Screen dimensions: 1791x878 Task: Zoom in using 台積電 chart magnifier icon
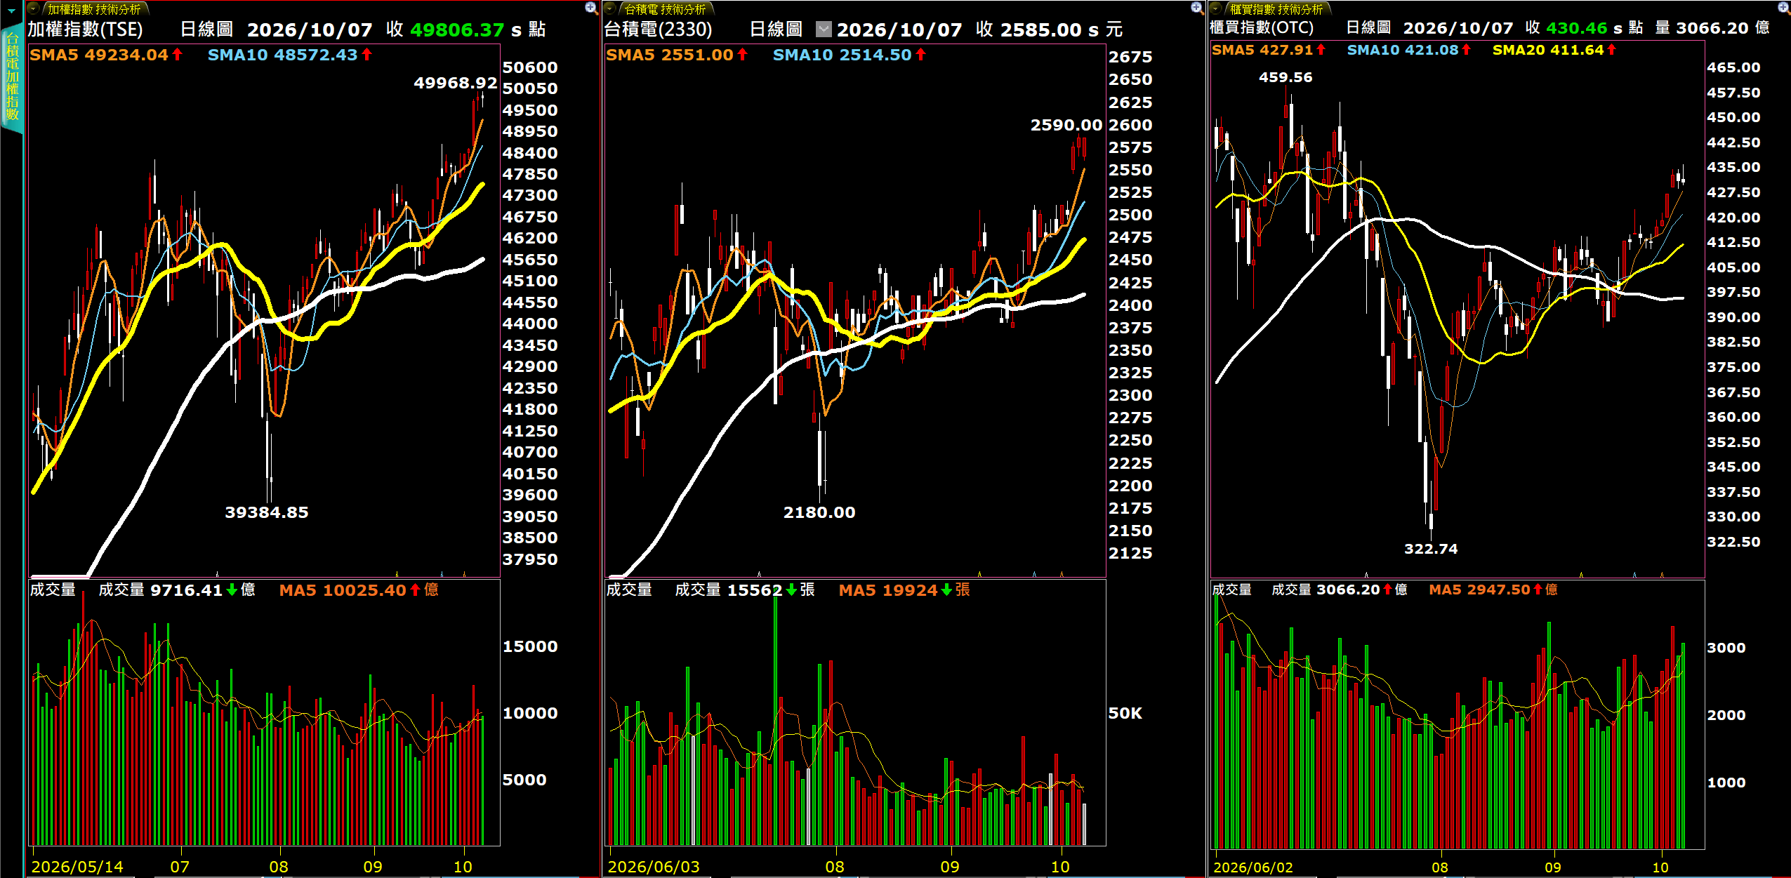click(1197, 8)
